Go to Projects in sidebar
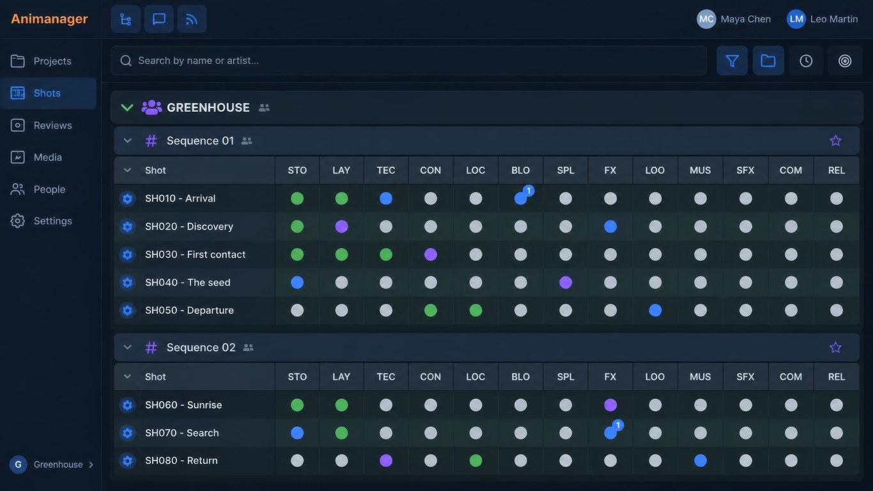The image size is (873, 491). pos(49,61)
